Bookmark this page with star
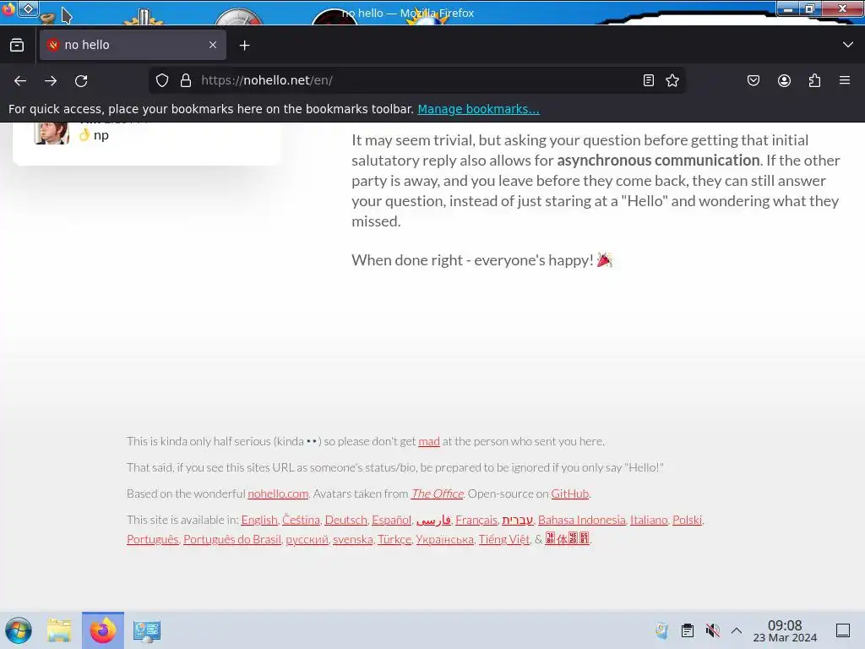Viewport: 865px width, 649px height. tap(672, 80)
